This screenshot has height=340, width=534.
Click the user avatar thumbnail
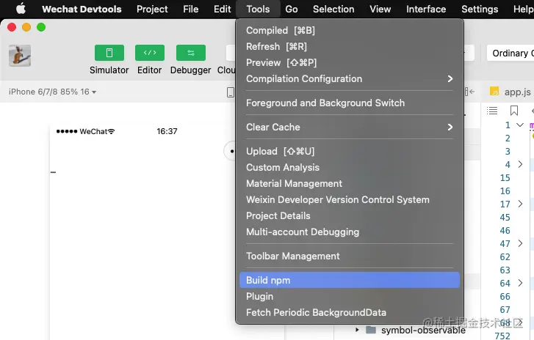tap(20, 56)
